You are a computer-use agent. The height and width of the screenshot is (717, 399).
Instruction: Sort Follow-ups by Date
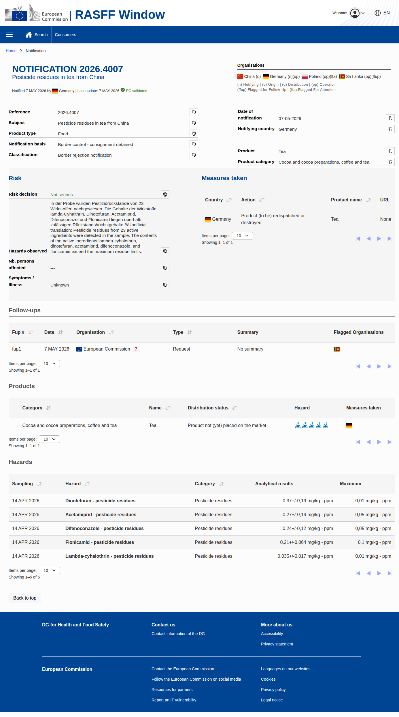pyautogui.click(x=60, y=332)
